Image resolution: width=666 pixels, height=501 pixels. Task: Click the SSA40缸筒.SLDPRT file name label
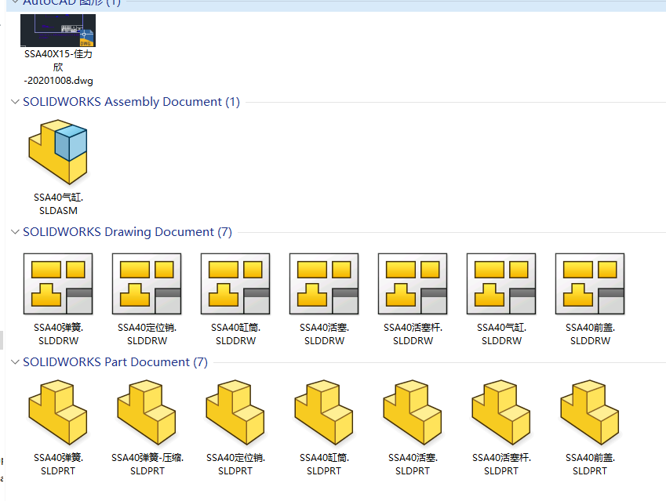coord(324,464)
